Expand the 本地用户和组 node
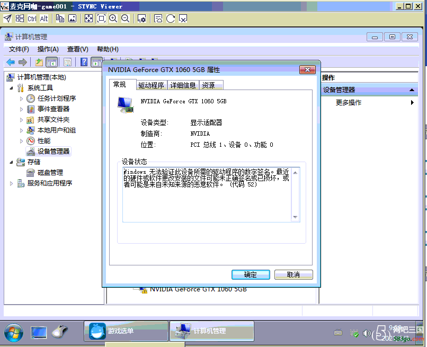 21,130
